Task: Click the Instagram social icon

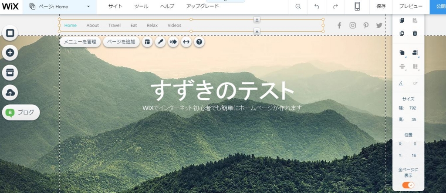Action: click(x=353, y=26)
